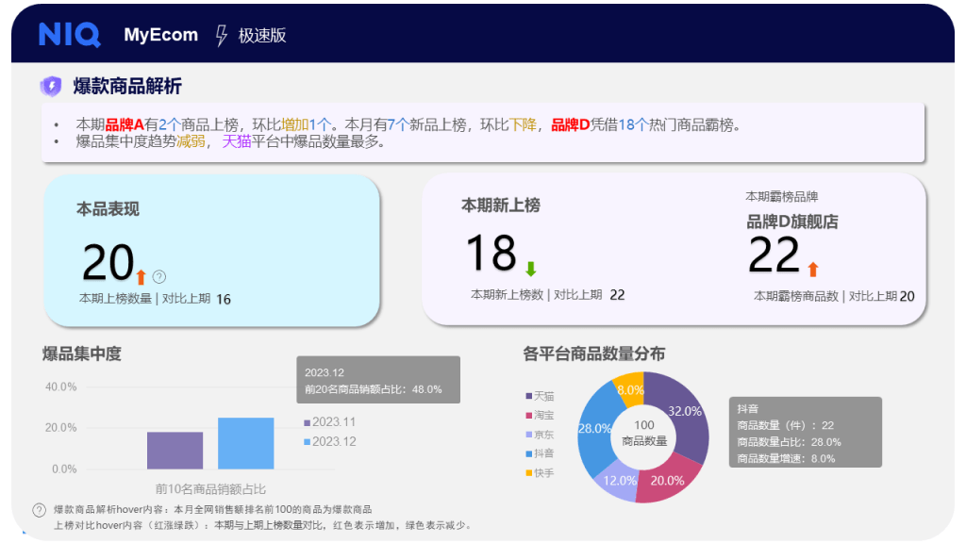This screenshot has width=966, height=543.
Task: Toggle the 快手 legend entry
Action: tap(540, 473)
